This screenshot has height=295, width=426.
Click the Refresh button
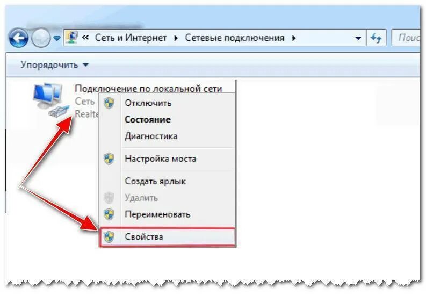[x=376, y=38]
